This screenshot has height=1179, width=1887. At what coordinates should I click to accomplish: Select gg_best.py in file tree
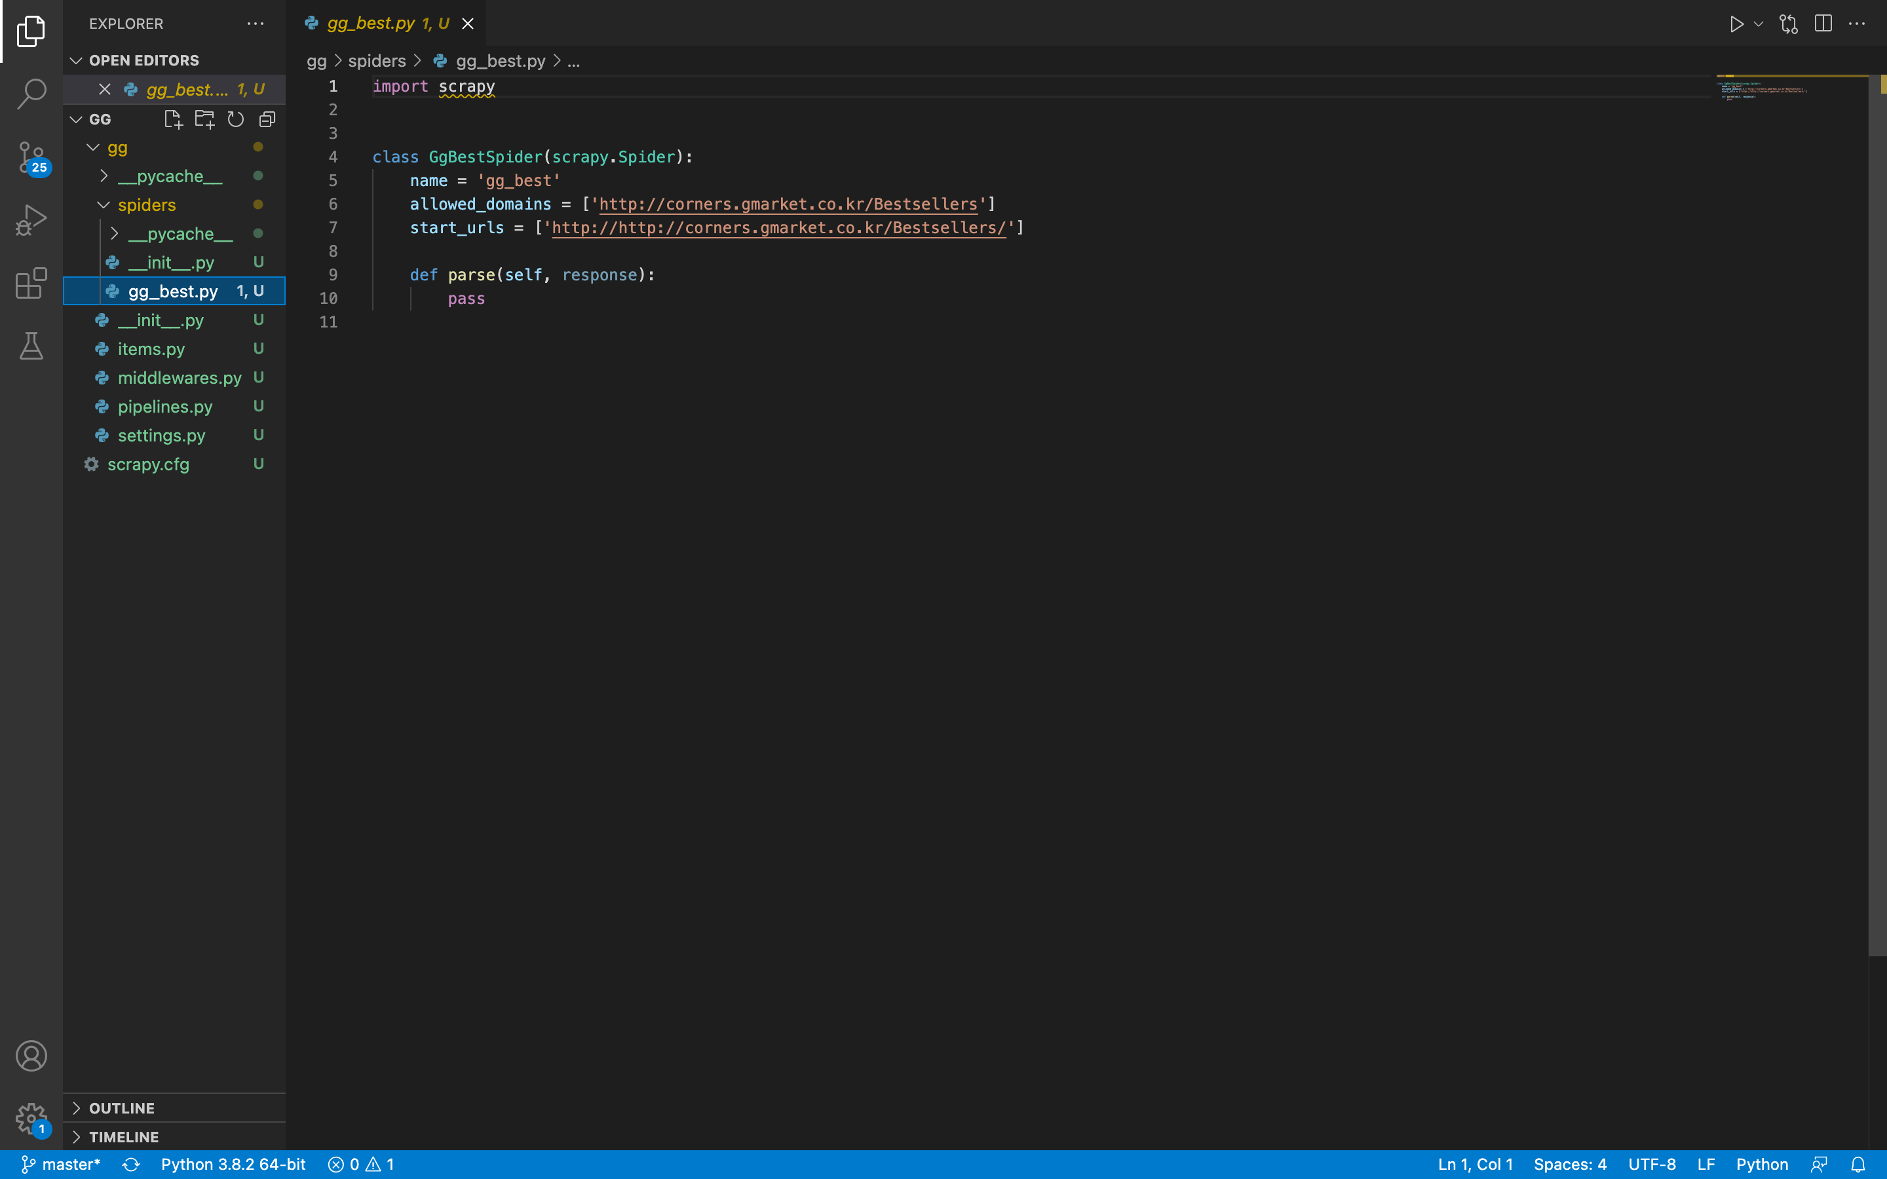[x=175, y=291]
